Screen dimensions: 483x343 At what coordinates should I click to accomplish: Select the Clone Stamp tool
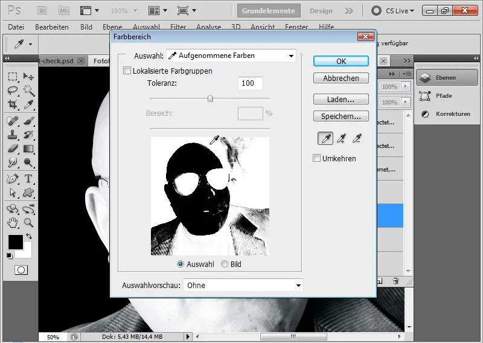click(x=13, y=135)
